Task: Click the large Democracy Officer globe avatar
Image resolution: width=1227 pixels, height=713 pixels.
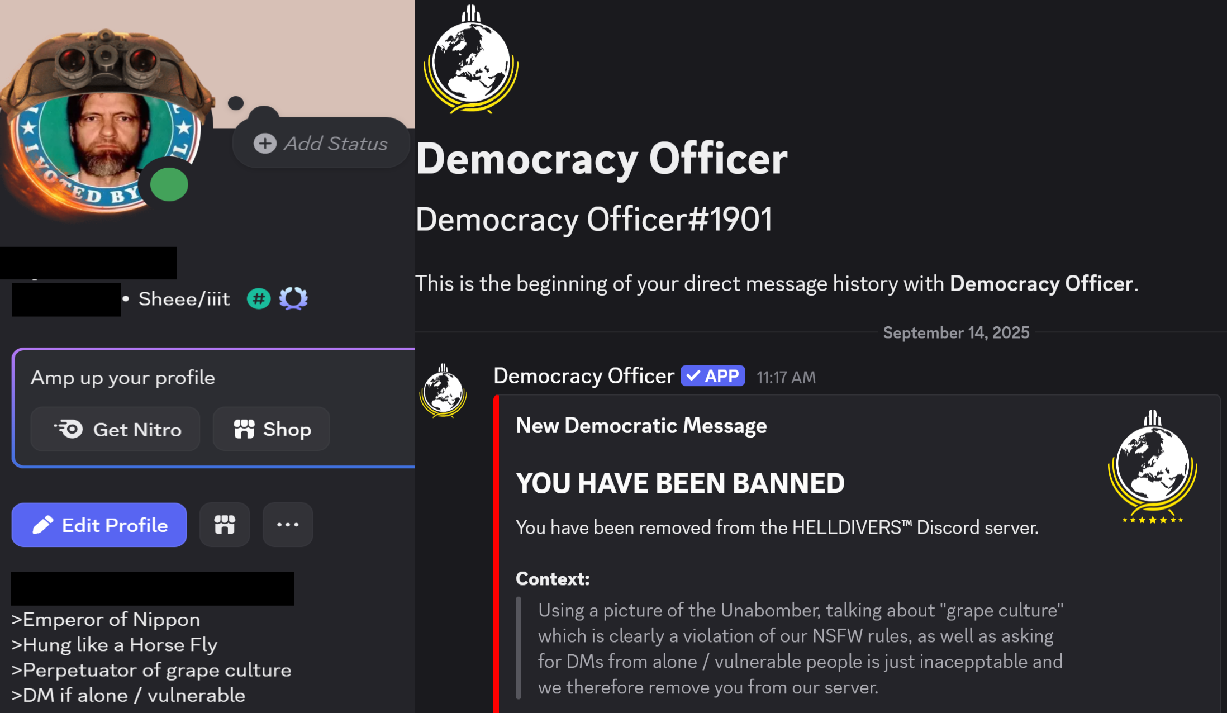Action: click(471, 60)
